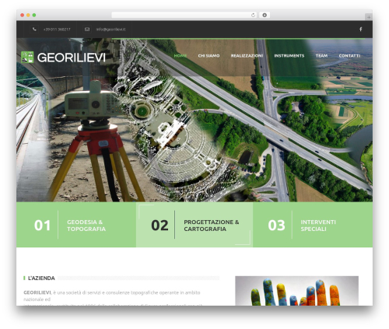389x329 pixels.
Task: Select the Interventi Speciali block
Action: (x=313, y=225)
